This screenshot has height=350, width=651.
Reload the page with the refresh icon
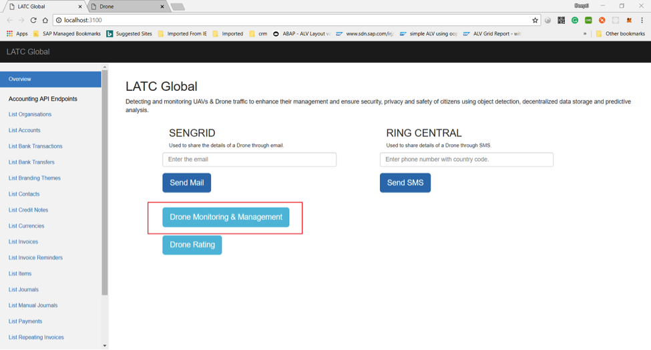33,20
